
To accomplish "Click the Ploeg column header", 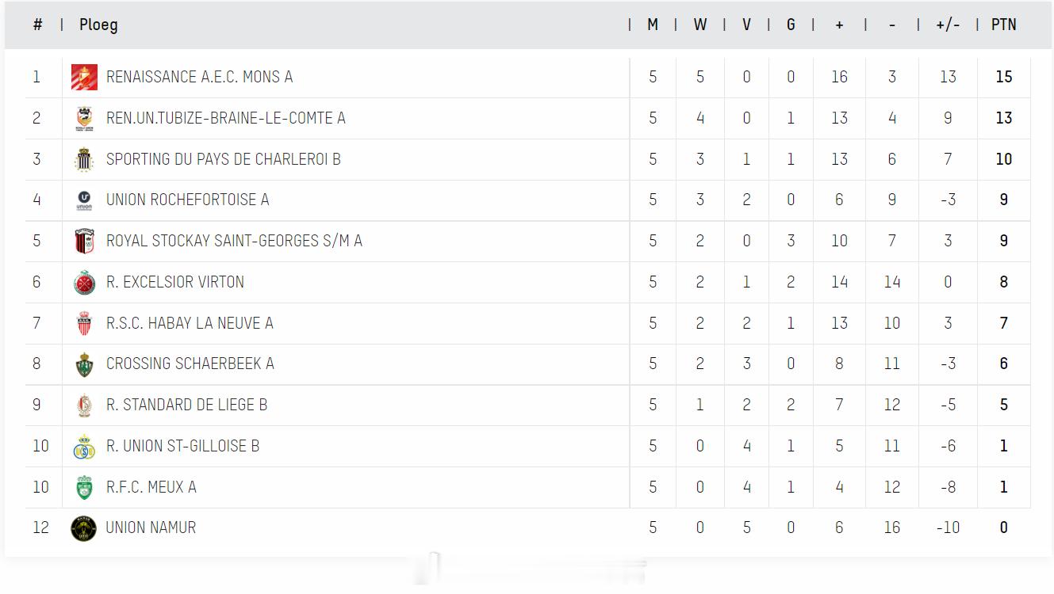I will (x=98, y=25).
